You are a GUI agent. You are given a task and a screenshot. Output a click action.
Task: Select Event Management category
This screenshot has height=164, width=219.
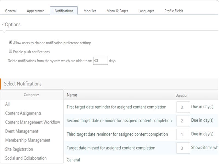[x=22, y=131]
